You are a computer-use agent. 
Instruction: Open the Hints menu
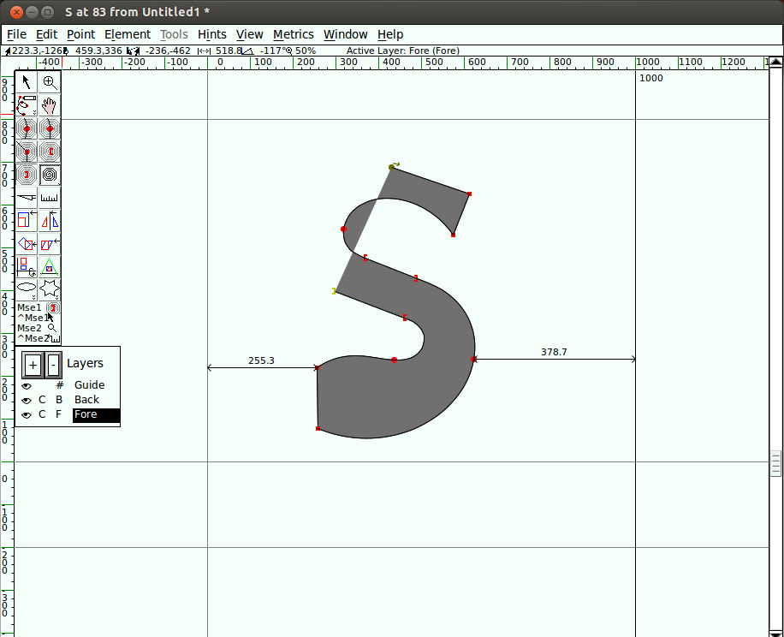pyautogui.click(x=212, y=34)
